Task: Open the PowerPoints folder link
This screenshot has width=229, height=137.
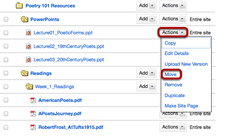Action: [45, 19]
